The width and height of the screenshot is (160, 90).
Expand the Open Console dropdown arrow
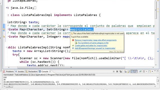tap(152, 71)
